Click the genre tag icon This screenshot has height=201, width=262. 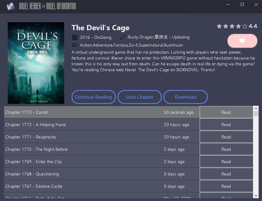pos(75,45)
